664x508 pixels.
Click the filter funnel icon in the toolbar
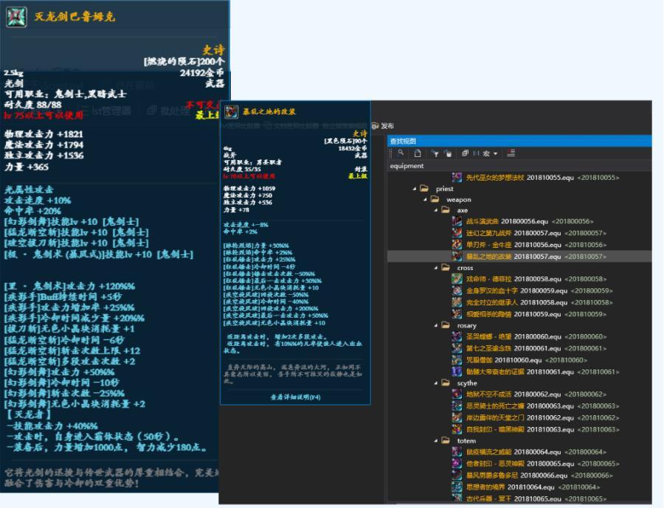[435, 153]
